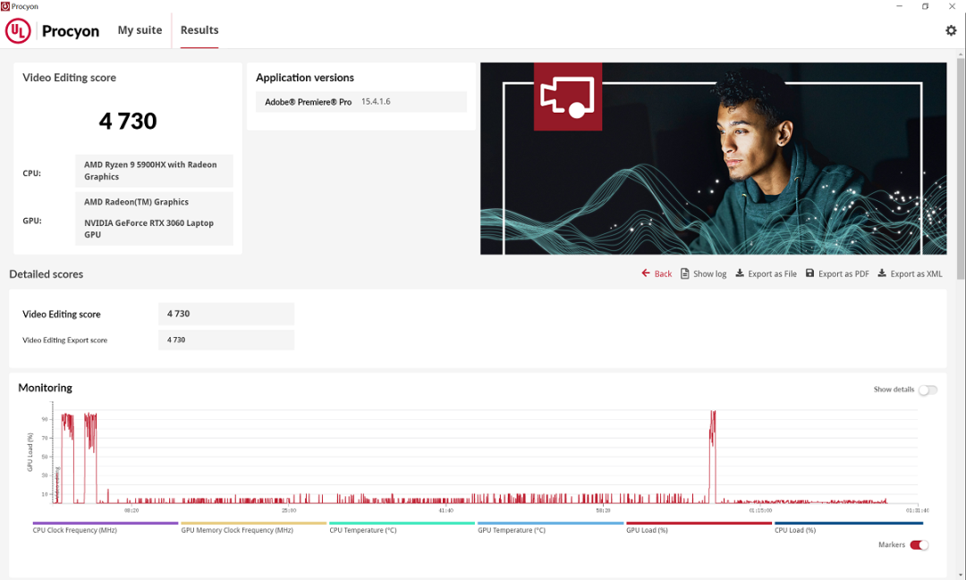Click the Monitoring section heading
966x580 pixels.
(x=45, y=388)
